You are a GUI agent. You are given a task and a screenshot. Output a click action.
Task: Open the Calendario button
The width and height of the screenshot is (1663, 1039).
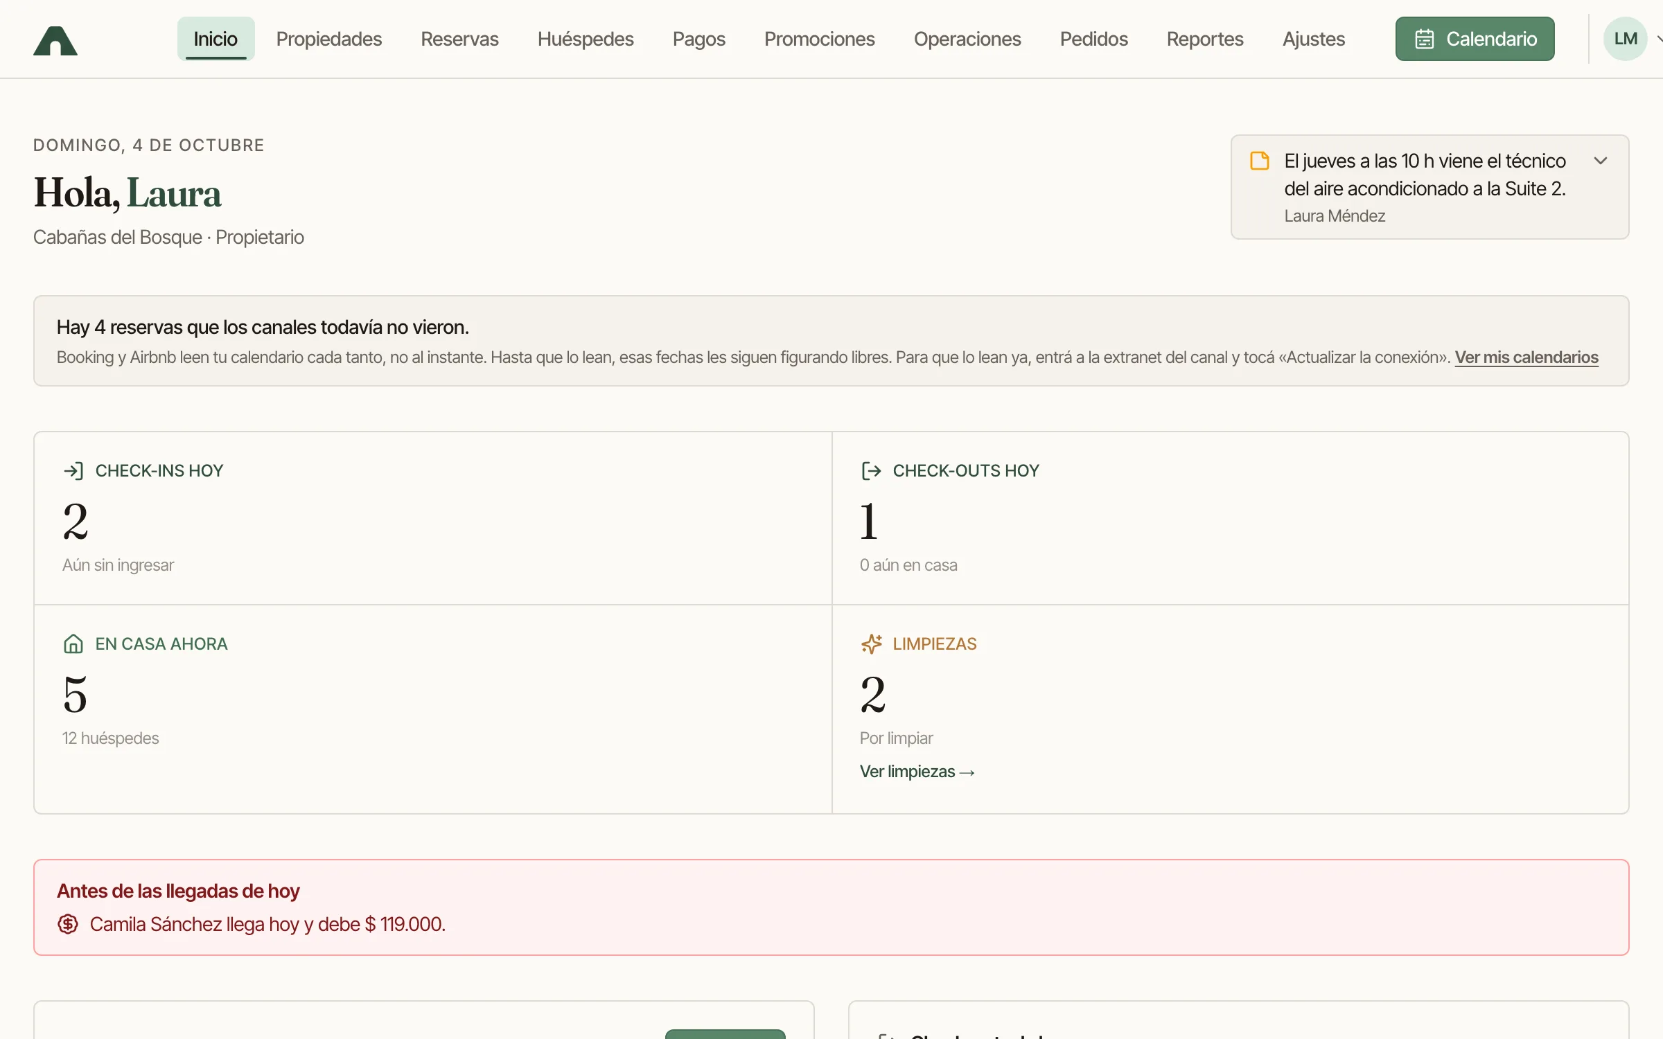(x=1475, y=39)
